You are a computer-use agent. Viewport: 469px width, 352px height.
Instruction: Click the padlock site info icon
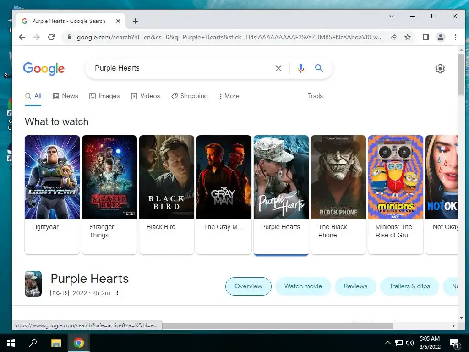(x=70, y=37)
